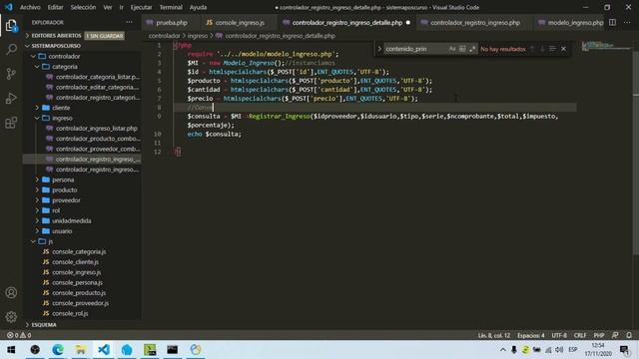Open the Source Control view
Image resolution: width=639 pixels, height=359 pixels.
(x=11, y=74)
